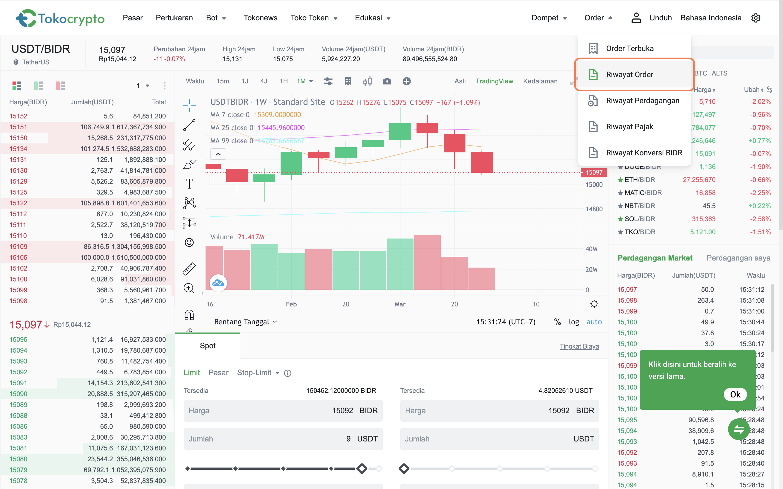Image resolution: width=783 pixels, height=489 pixels.
Task: Select the prediction and measurement tool
Action: tap(189, 223)
